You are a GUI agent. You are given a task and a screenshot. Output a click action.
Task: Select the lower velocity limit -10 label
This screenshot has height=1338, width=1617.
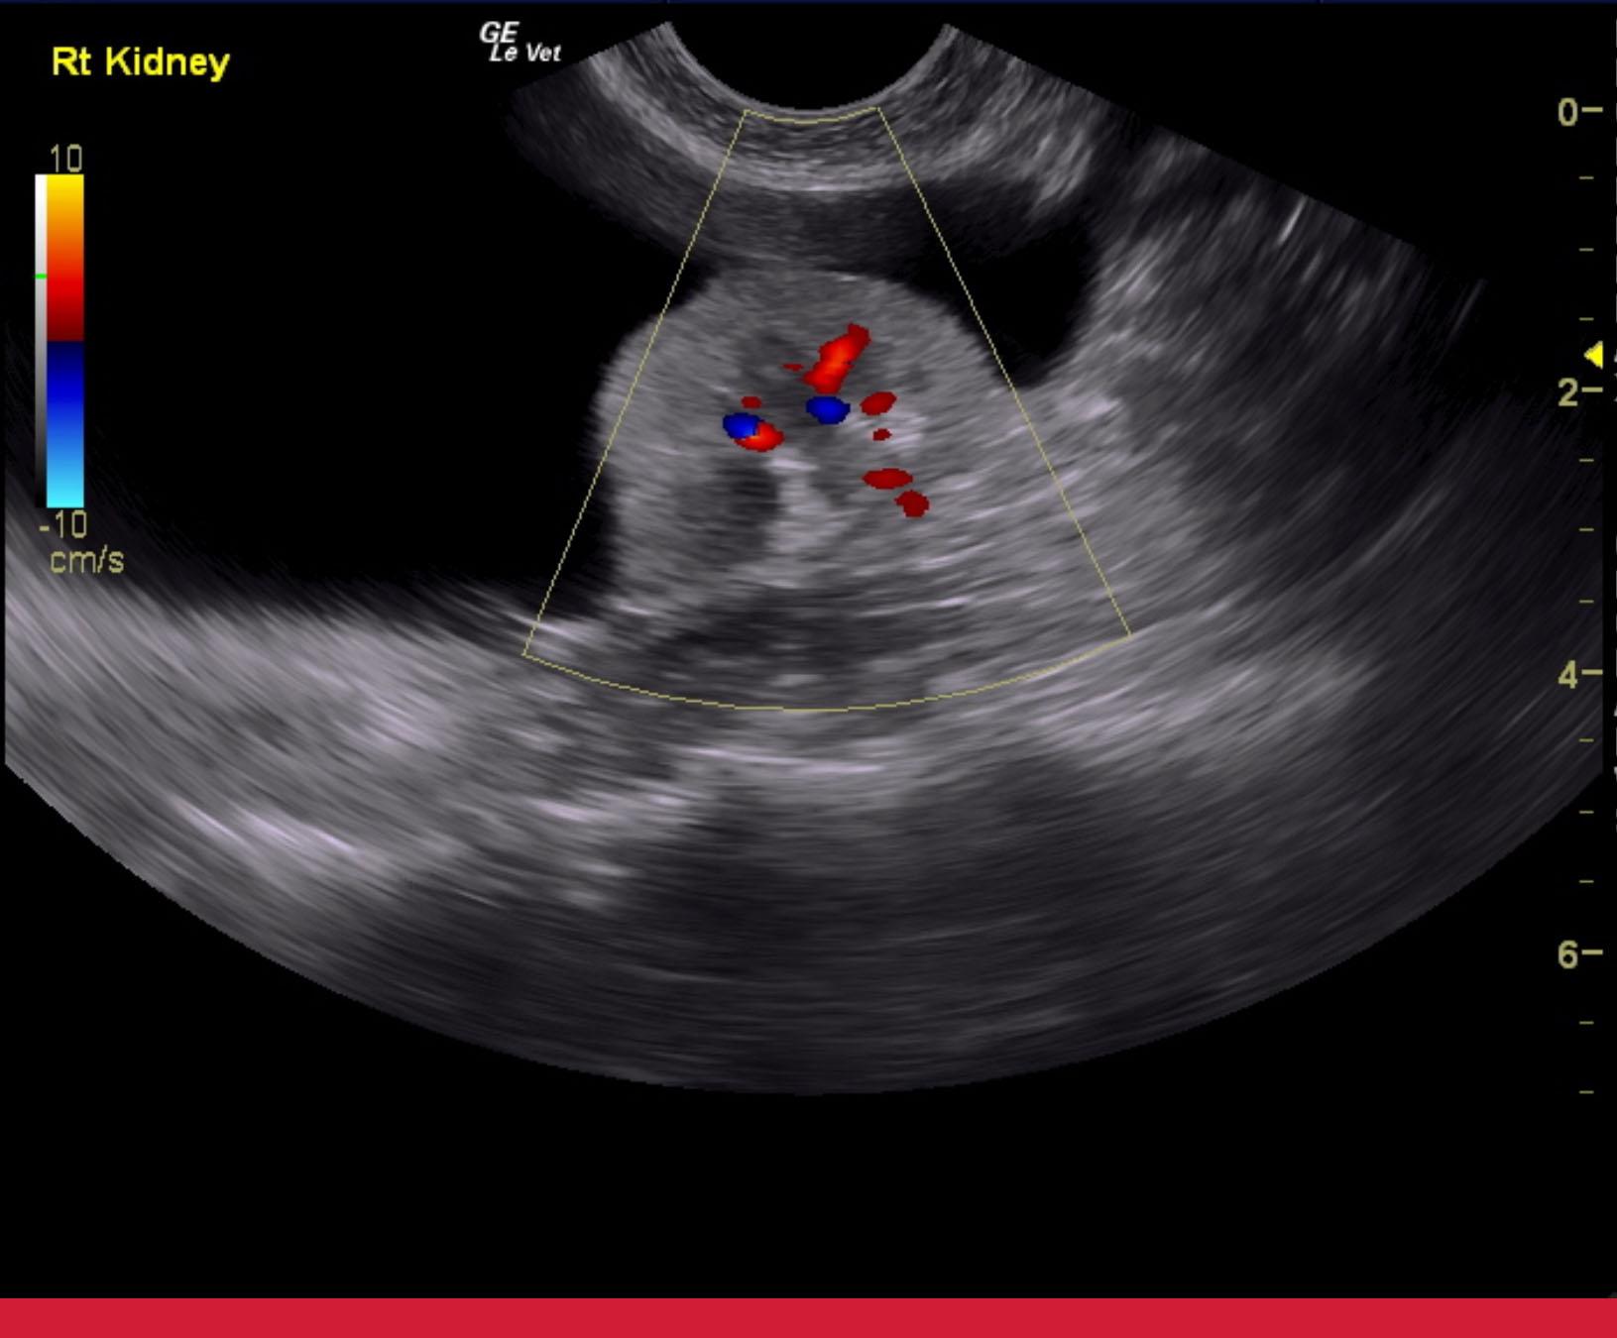(x=63, y=523)
